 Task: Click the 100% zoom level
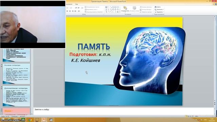pos(196,116)
